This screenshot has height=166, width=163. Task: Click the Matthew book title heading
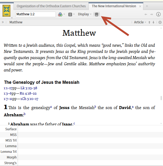[x=79, y=33]
